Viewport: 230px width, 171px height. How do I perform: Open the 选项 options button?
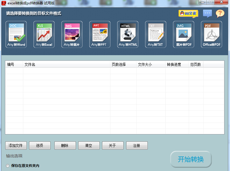[40, 145]
